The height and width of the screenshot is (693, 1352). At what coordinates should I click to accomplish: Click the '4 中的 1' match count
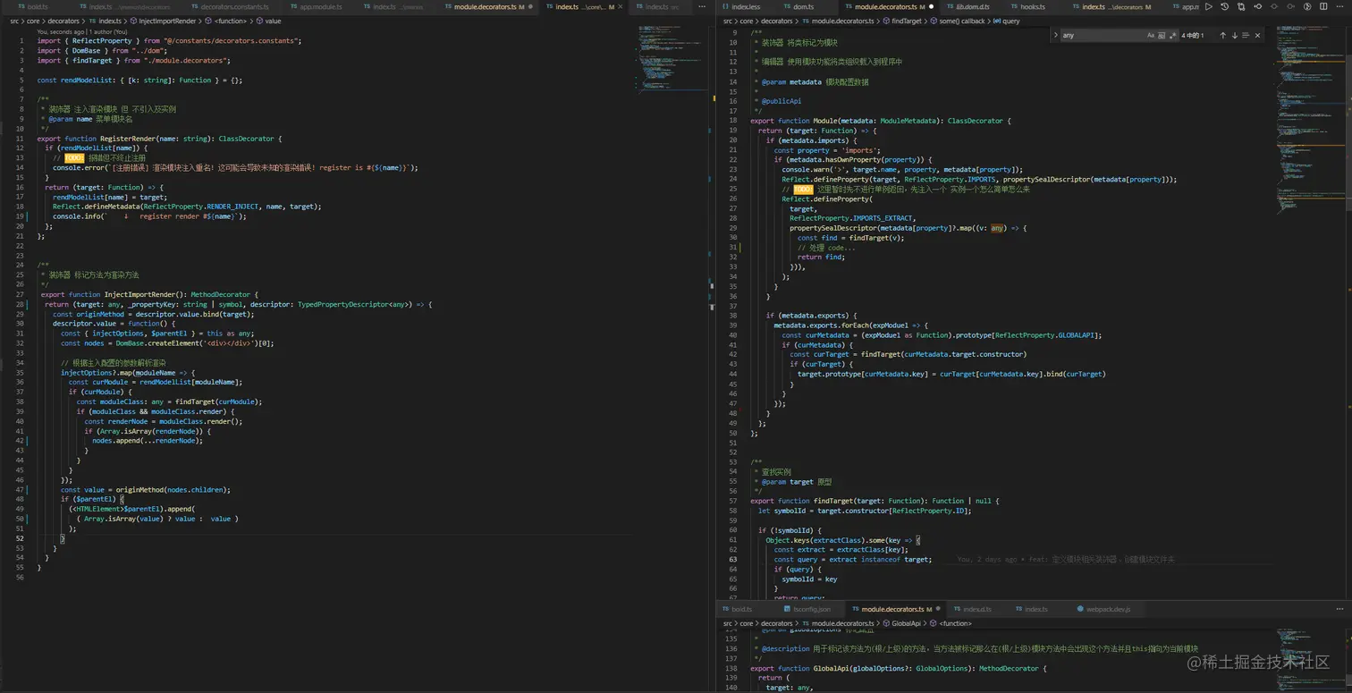coord(1193,36)
